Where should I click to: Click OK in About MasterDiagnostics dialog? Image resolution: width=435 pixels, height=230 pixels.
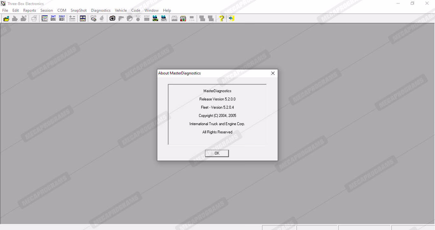click(x=217, y=153)
